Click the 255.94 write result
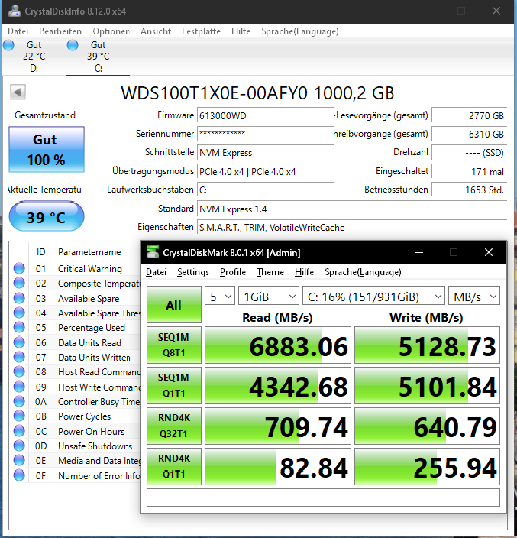 427,466
